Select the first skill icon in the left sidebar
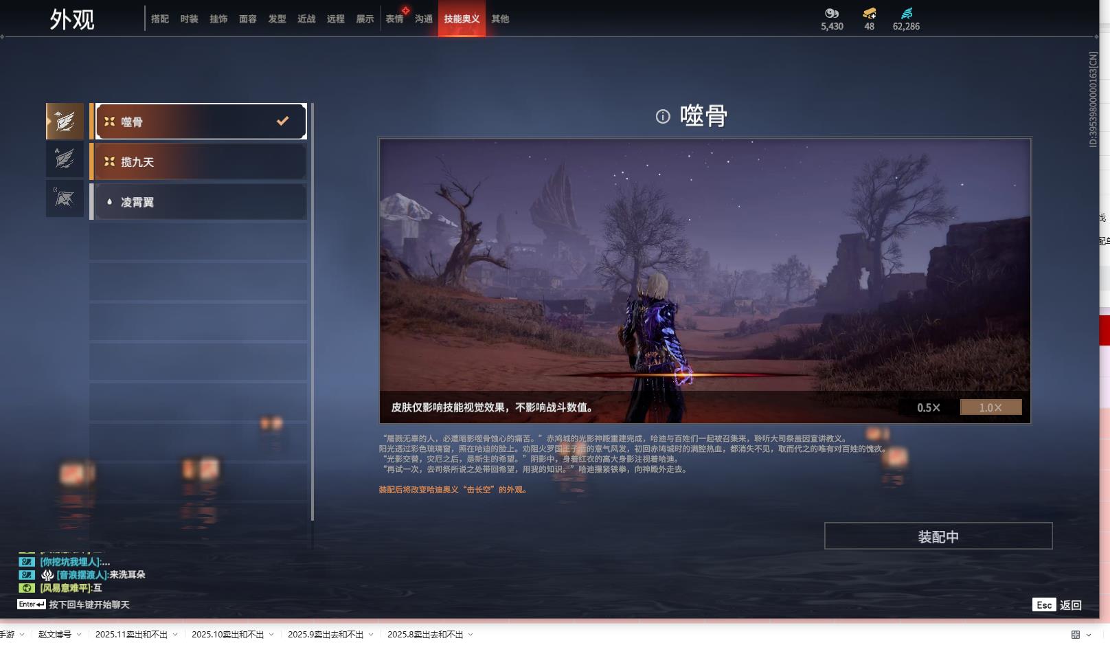1110x645 pixels. pyautogui.click(x=65, y=122)
